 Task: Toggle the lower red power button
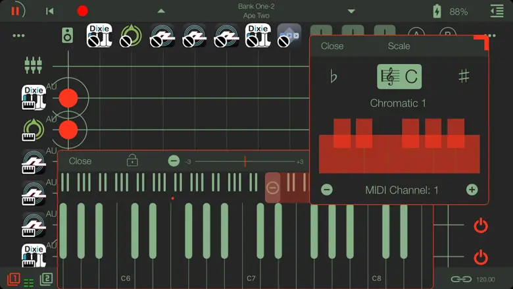click(x=481, y=257)
